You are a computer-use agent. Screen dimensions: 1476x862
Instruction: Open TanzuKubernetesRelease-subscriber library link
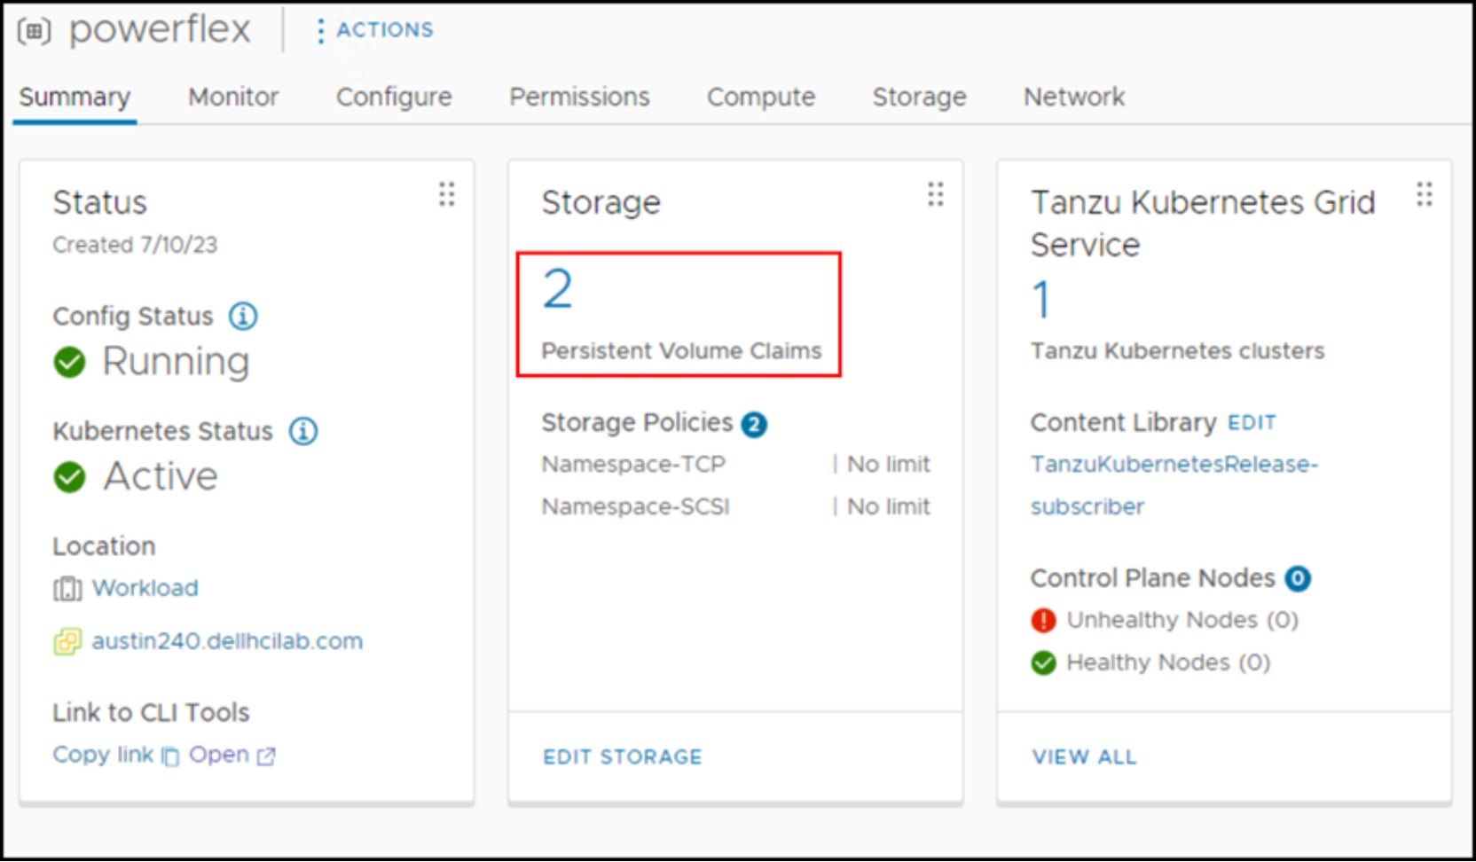point(1174,485)
